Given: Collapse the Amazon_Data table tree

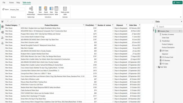Looking at the screenshot, I should point(157,31).
